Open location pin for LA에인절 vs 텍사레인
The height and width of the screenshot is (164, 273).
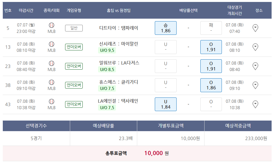(x=255, y=104)
